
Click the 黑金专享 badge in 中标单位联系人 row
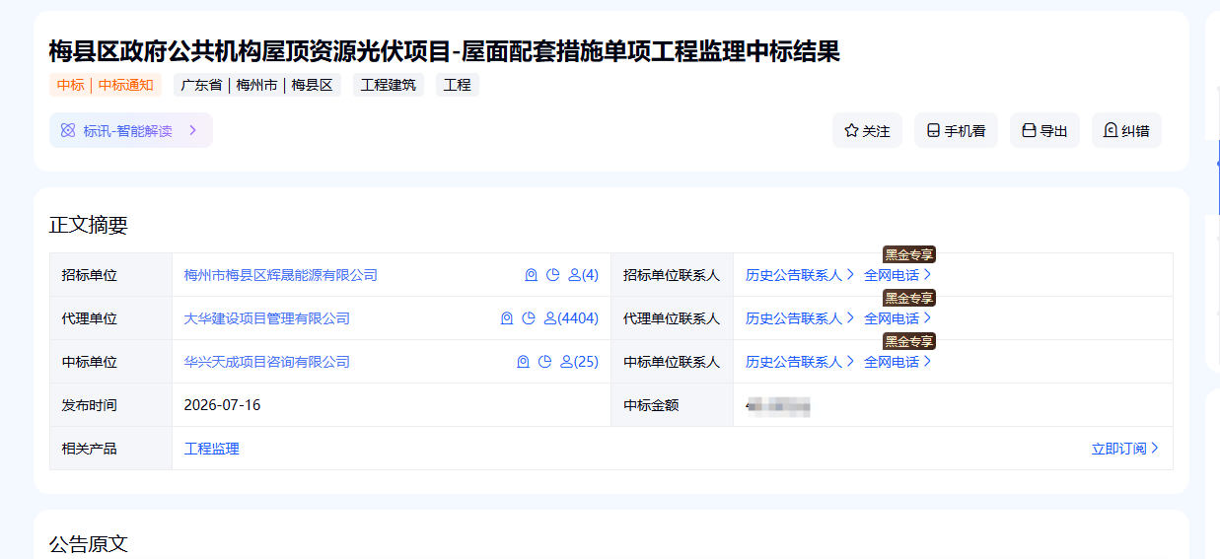click(x=909, y=341)
